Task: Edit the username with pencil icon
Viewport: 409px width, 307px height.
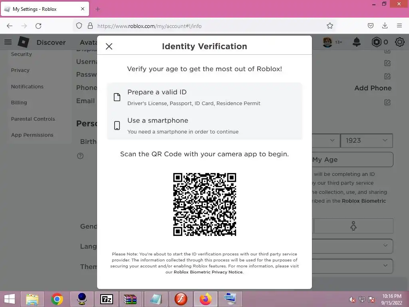Action: click(x=387, y=63)
